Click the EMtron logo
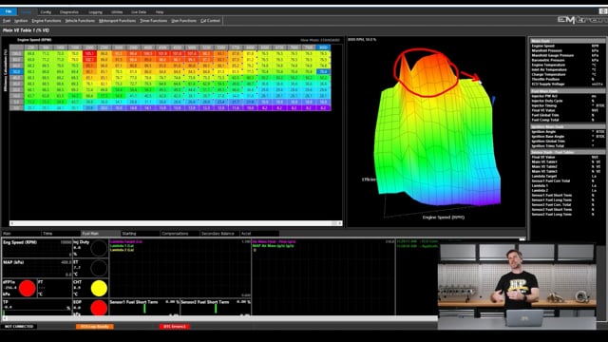 click(x=581, y=20)
